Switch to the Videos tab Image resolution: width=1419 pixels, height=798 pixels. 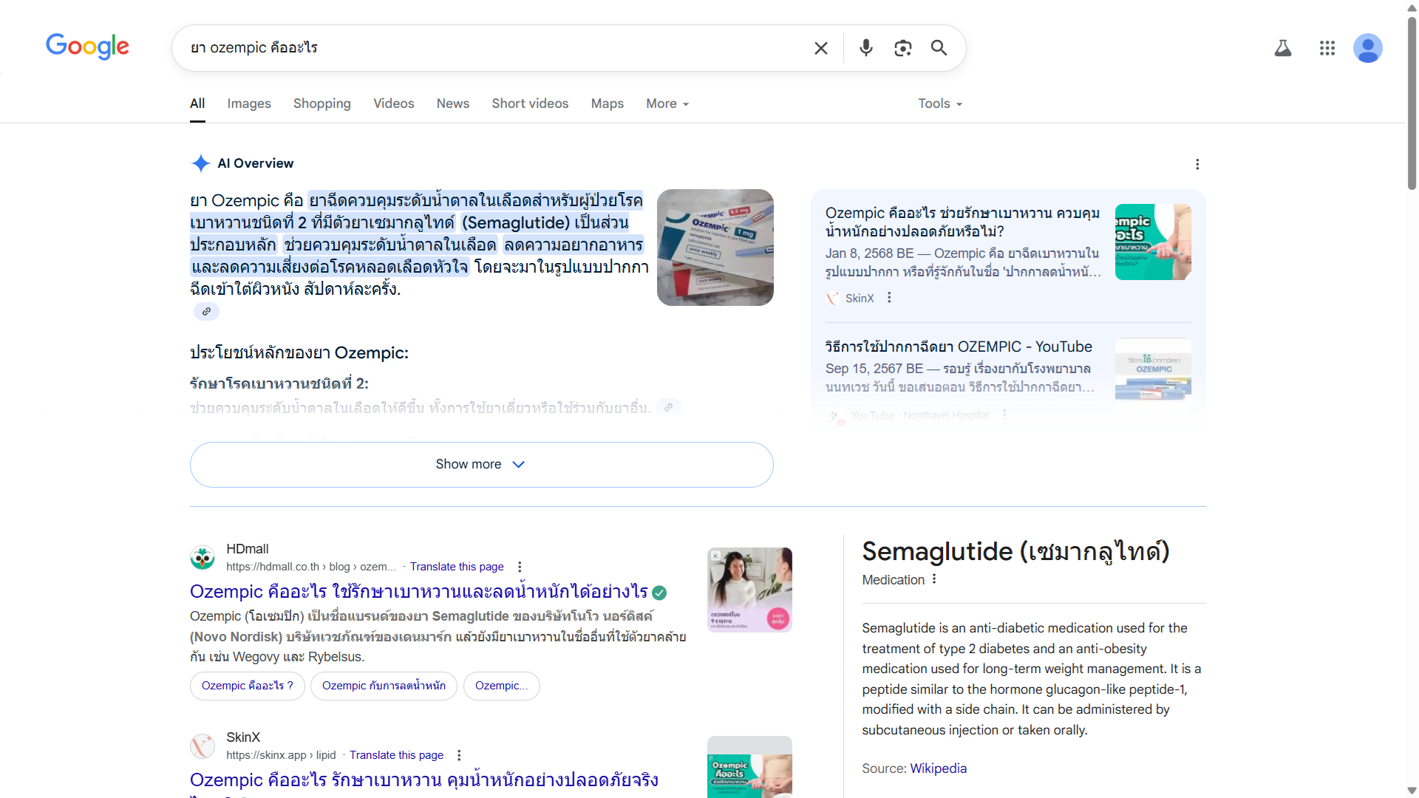[393, 103]
